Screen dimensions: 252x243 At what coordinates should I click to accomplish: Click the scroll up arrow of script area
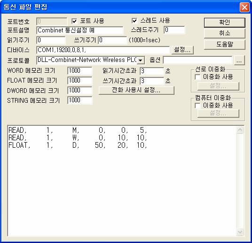(x=240, y=130)
